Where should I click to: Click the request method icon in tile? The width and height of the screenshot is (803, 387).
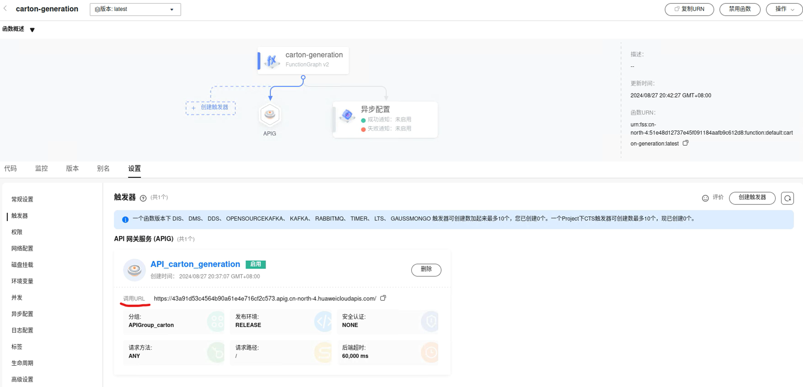click(x=216, y=352)
